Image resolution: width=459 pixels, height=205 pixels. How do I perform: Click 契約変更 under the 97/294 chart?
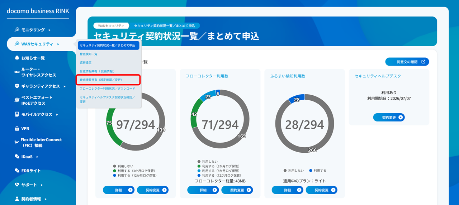(x=153, y=190)
